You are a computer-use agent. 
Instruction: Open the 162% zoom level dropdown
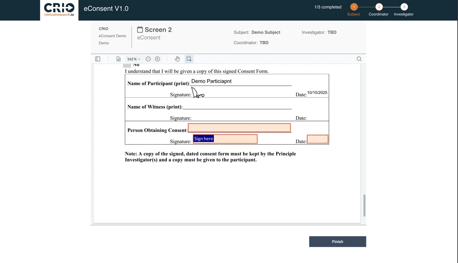point(134,59)
